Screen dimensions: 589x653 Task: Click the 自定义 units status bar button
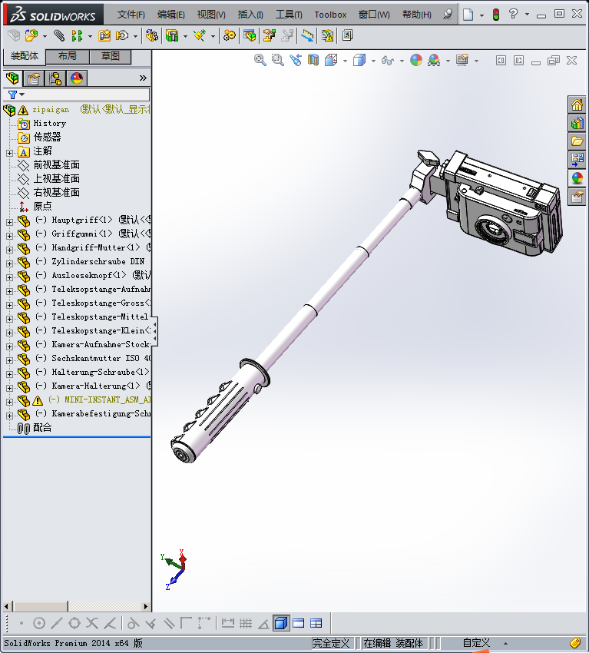coord(476,643)
